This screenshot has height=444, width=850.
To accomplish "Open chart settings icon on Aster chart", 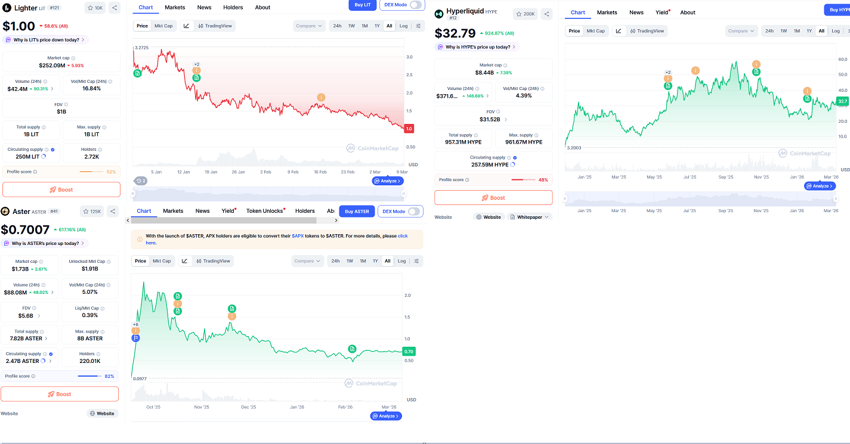I will click(416, 261).
